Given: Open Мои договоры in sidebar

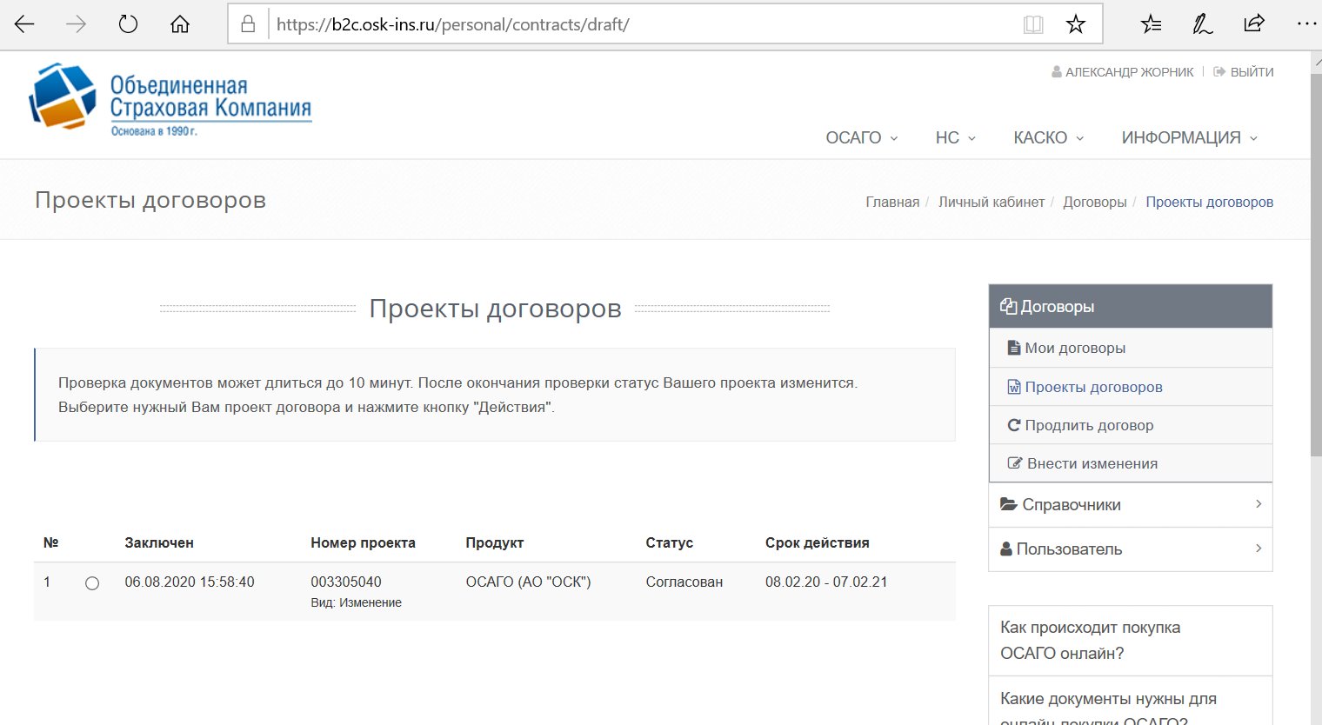Looking at the screenshot, I should pyautogui.click(x=1075, y=348).
